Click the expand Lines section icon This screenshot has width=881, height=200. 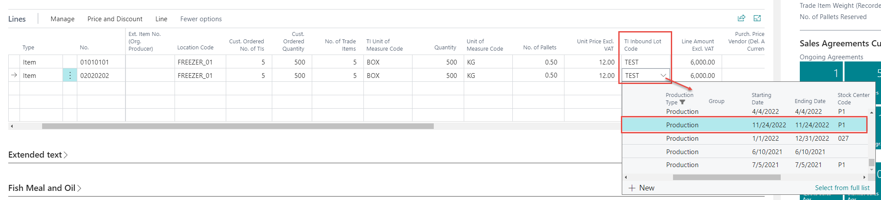[757, 18]
